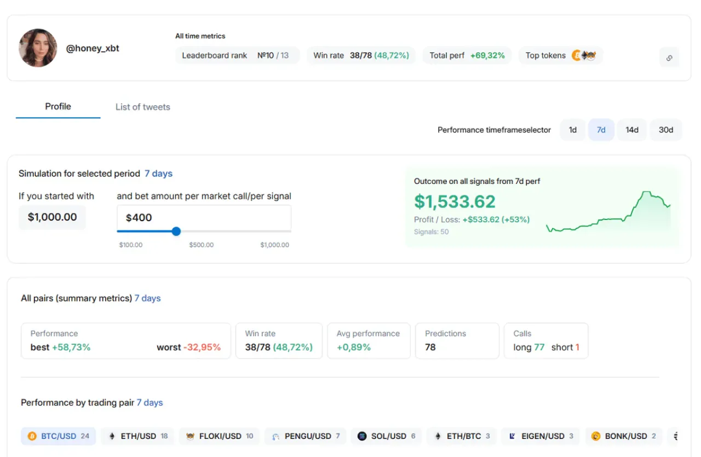Open the List of tweets tab
The width and height of the screenshot is (701, 457).
[x=142, y=107]
